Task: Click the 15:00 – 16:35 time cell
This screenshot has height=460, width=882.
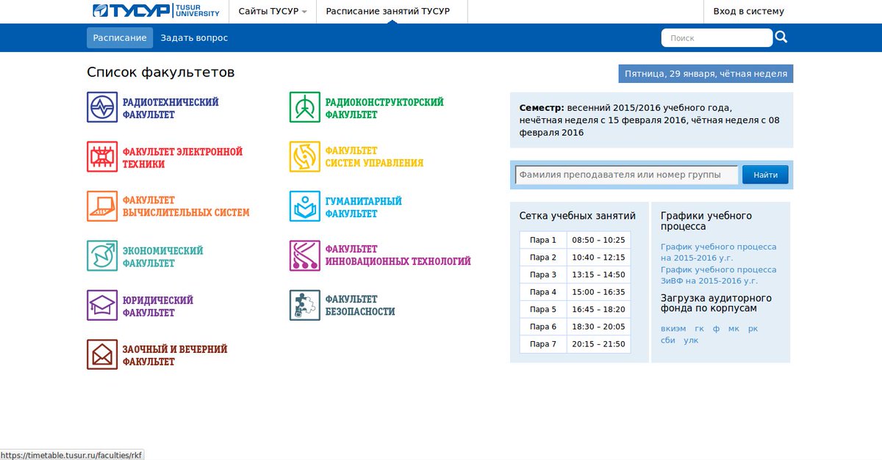Action: pos(598,292)
